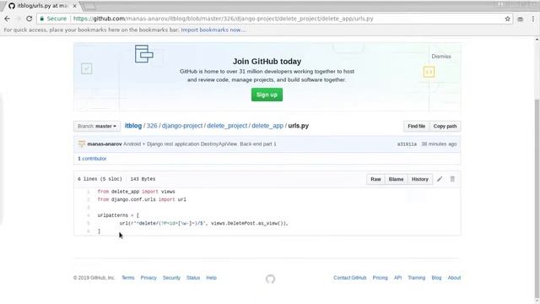
Task: Go to itblog repository root link
Action: pyautogui.click(x=133, y=126)
